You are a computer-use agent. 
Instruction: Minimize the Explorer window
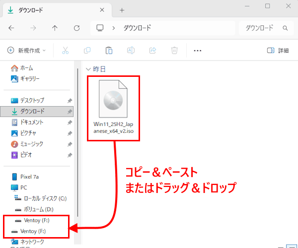(x=247, y=6)
